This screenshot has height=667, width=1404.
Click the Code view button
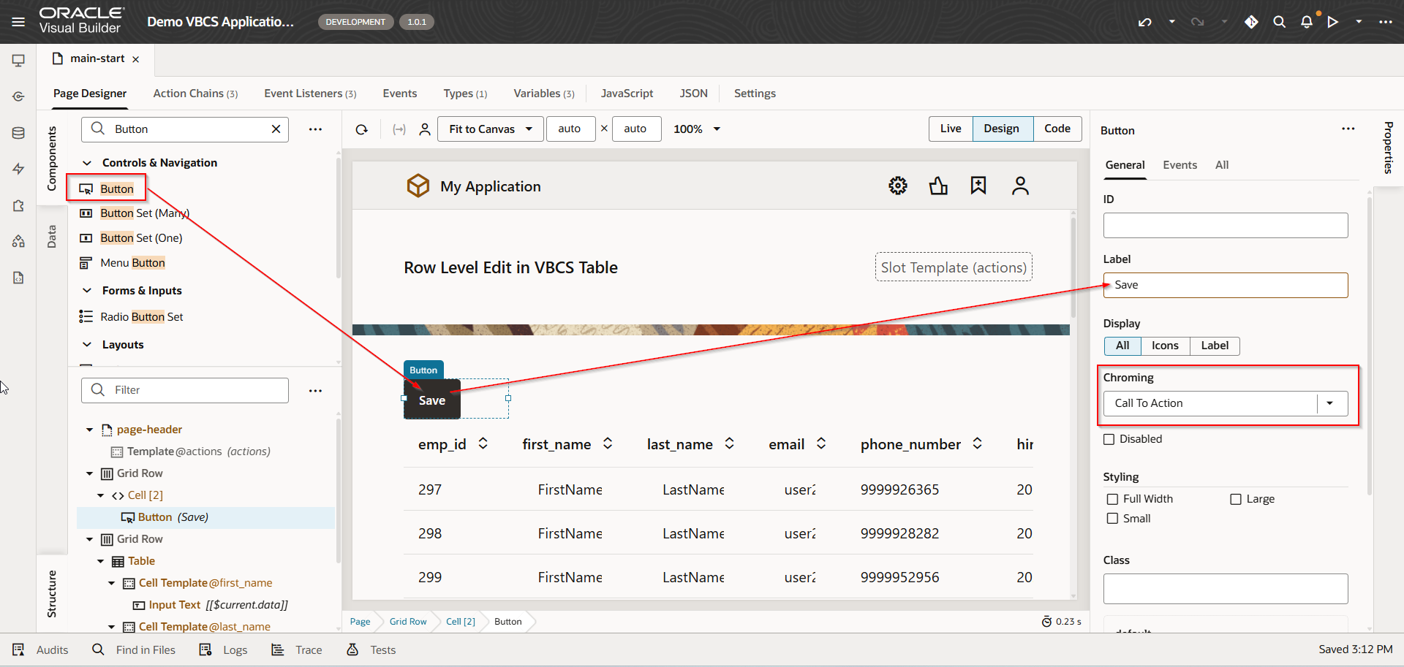(1057, 129)
